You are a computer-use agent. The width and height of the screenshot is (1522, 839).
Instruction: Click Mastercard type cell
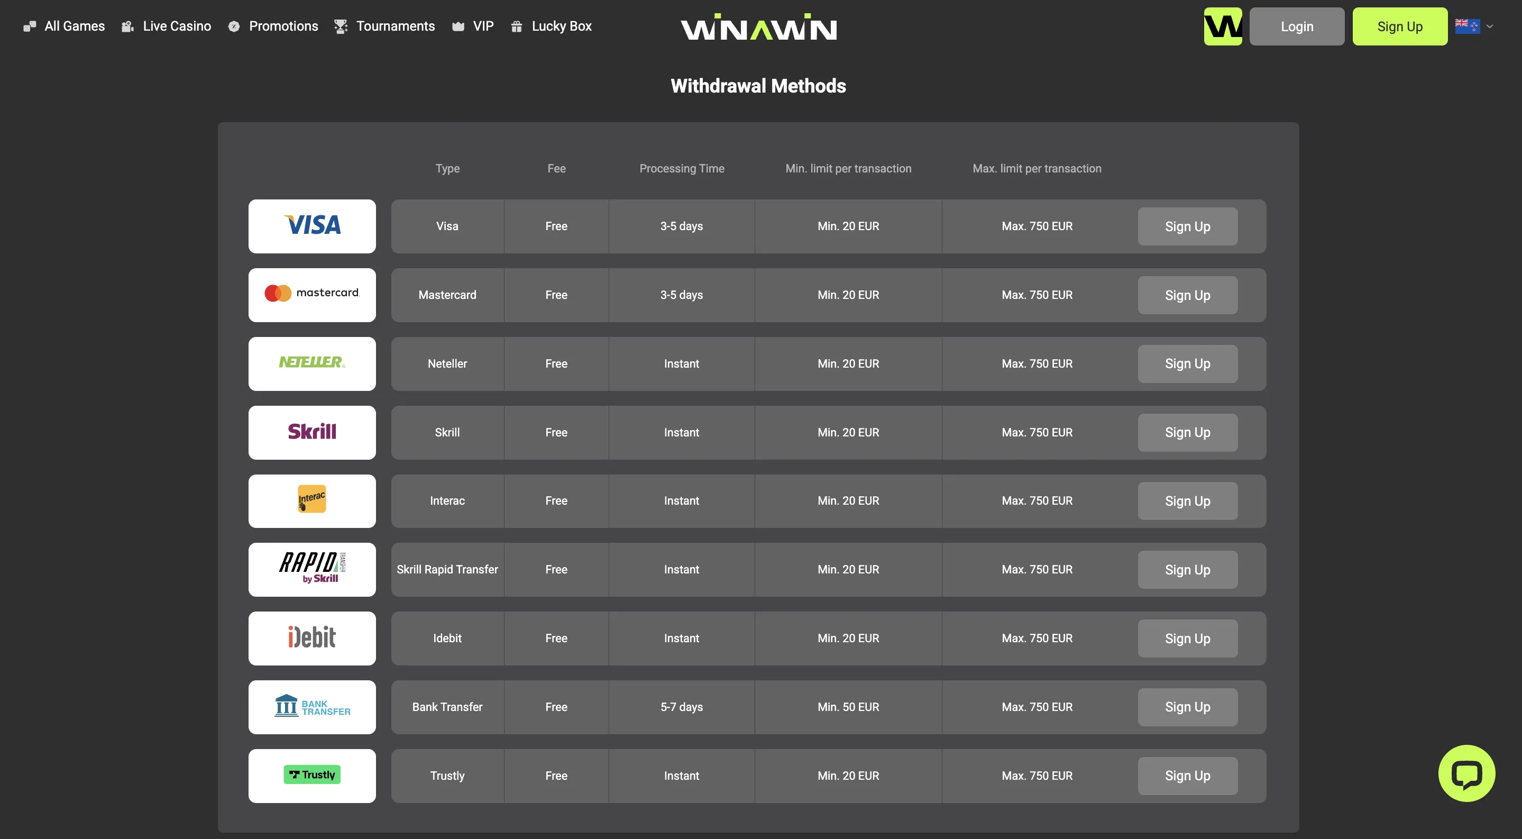click(x=447, y=295)
